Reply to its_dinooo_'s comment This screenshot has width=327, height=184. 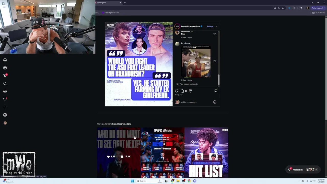tap(190, 80)
